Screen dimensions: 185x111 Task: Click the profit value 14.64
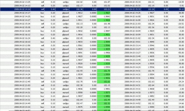pos(181,100)
